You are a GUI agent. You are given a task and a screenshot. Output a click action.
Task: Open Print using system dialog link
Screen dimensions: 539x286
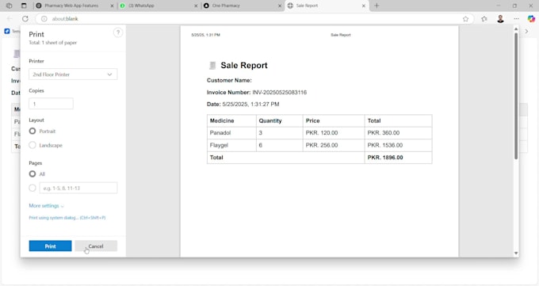click(67, 218)
